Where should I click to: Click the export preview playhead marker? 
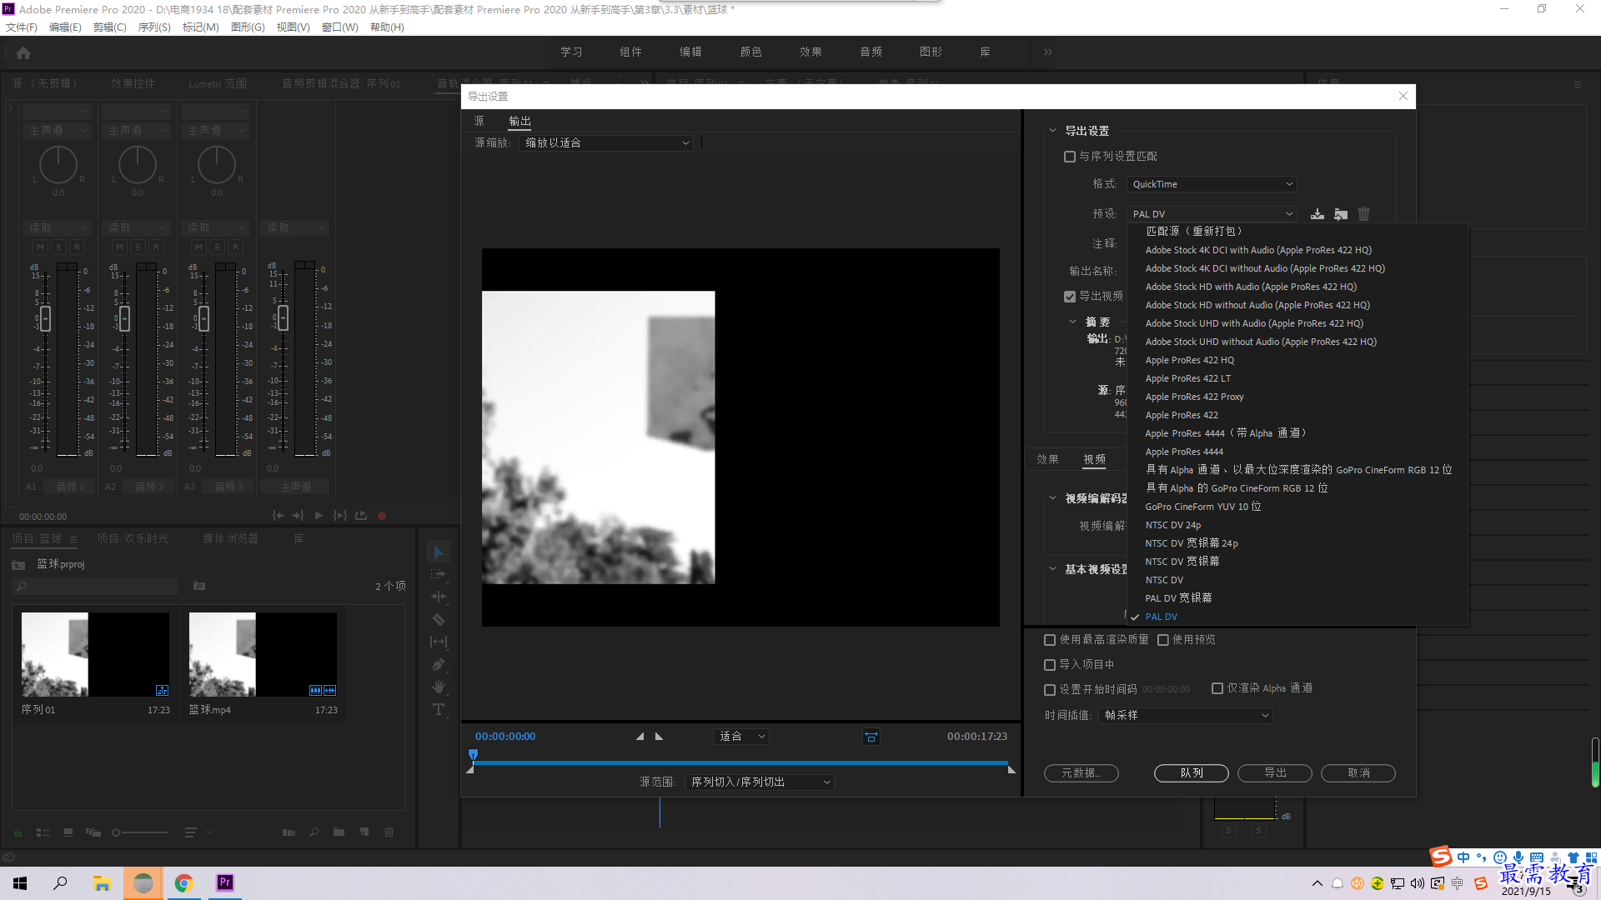click(x=473, y=755)
